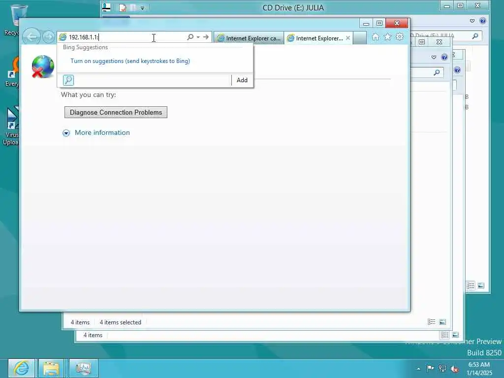Click the search provider input strip
The width and height of the screenshot is (504, 378).
coord(153,80)
